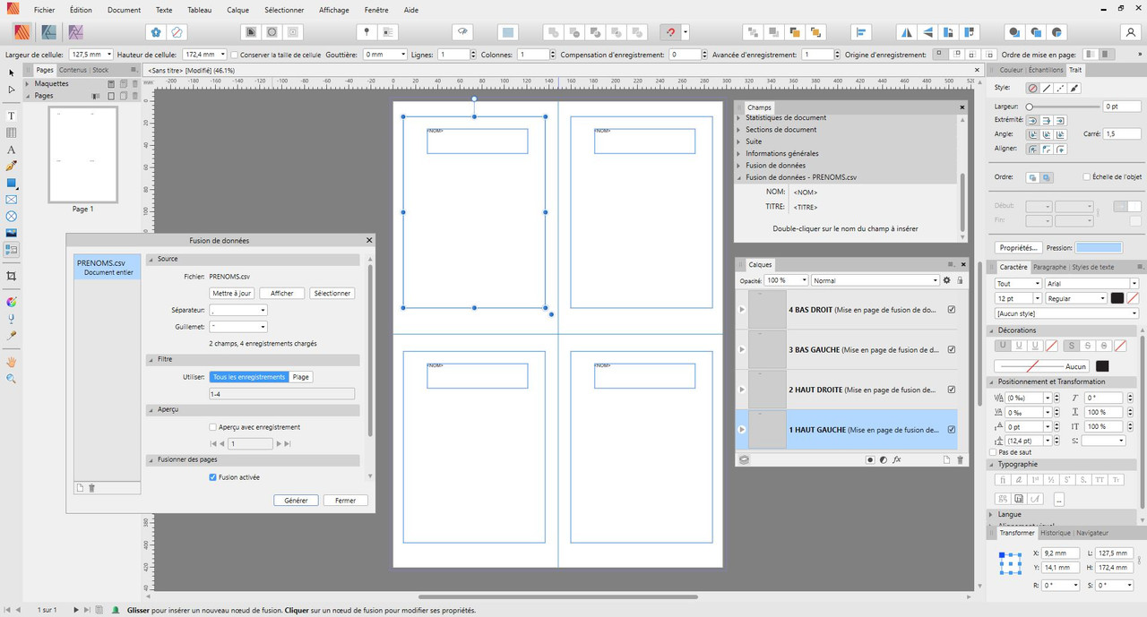The height and width of the screenshot is (617, 1147).
Task: Uncheck Fusion activée checkbox
Action: (212, 477)
